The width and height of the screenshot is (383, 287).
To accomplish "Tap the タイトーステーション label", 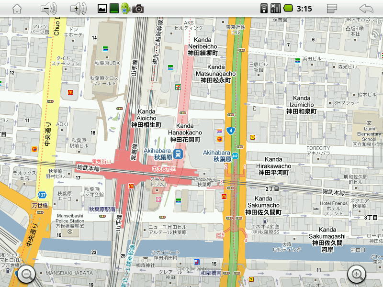I will 66,61.
